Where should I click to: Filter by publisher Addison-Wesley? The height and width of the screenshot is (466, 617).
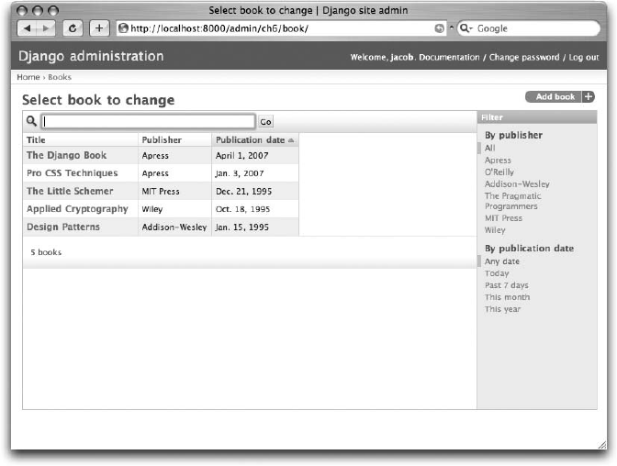pyautogui.click(x=517, y=183)
